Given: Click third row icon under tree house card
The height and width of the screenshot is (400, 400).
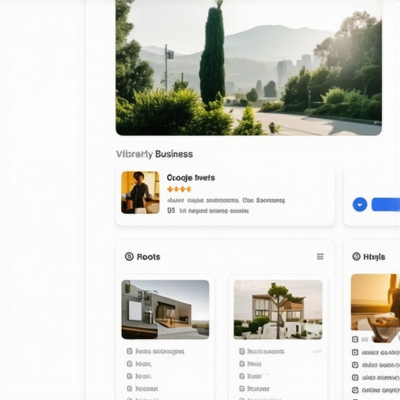Looking at the screenshot, I should point(242,377).
